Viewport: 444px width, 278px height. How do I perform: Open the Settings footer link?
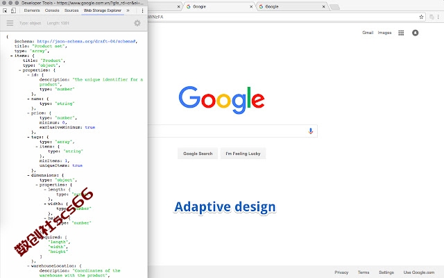coord(386,272)
